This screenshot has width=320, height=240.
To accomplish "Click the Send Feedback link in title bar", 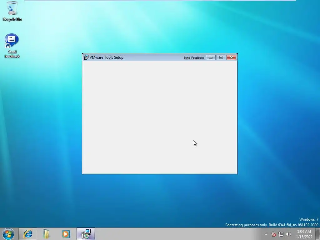I will 193,58.
